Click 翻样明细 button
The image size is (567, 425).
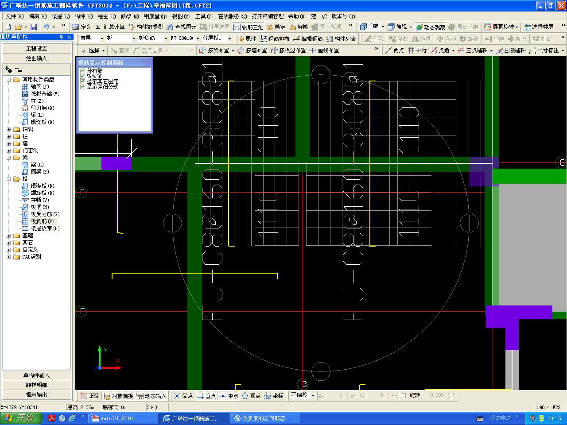(36, 385)
